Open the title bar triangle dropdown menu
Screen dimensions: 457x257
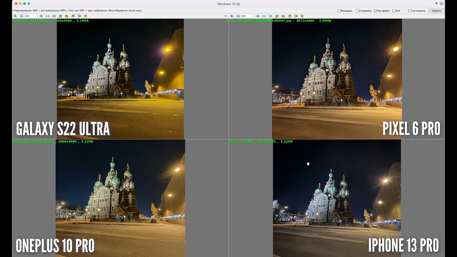click(436, 4)
